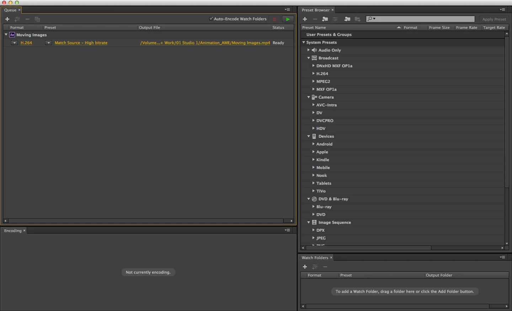Open the H.264 format settings link
Screen dimensions: 512x311
point(26,43)
